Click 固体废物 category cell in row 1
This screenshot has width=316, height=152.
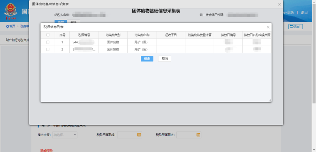113,42
